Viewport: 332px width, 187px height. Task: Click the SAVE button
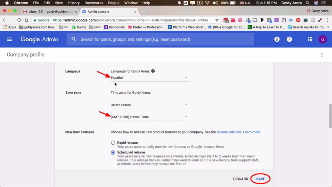(260, 179)
